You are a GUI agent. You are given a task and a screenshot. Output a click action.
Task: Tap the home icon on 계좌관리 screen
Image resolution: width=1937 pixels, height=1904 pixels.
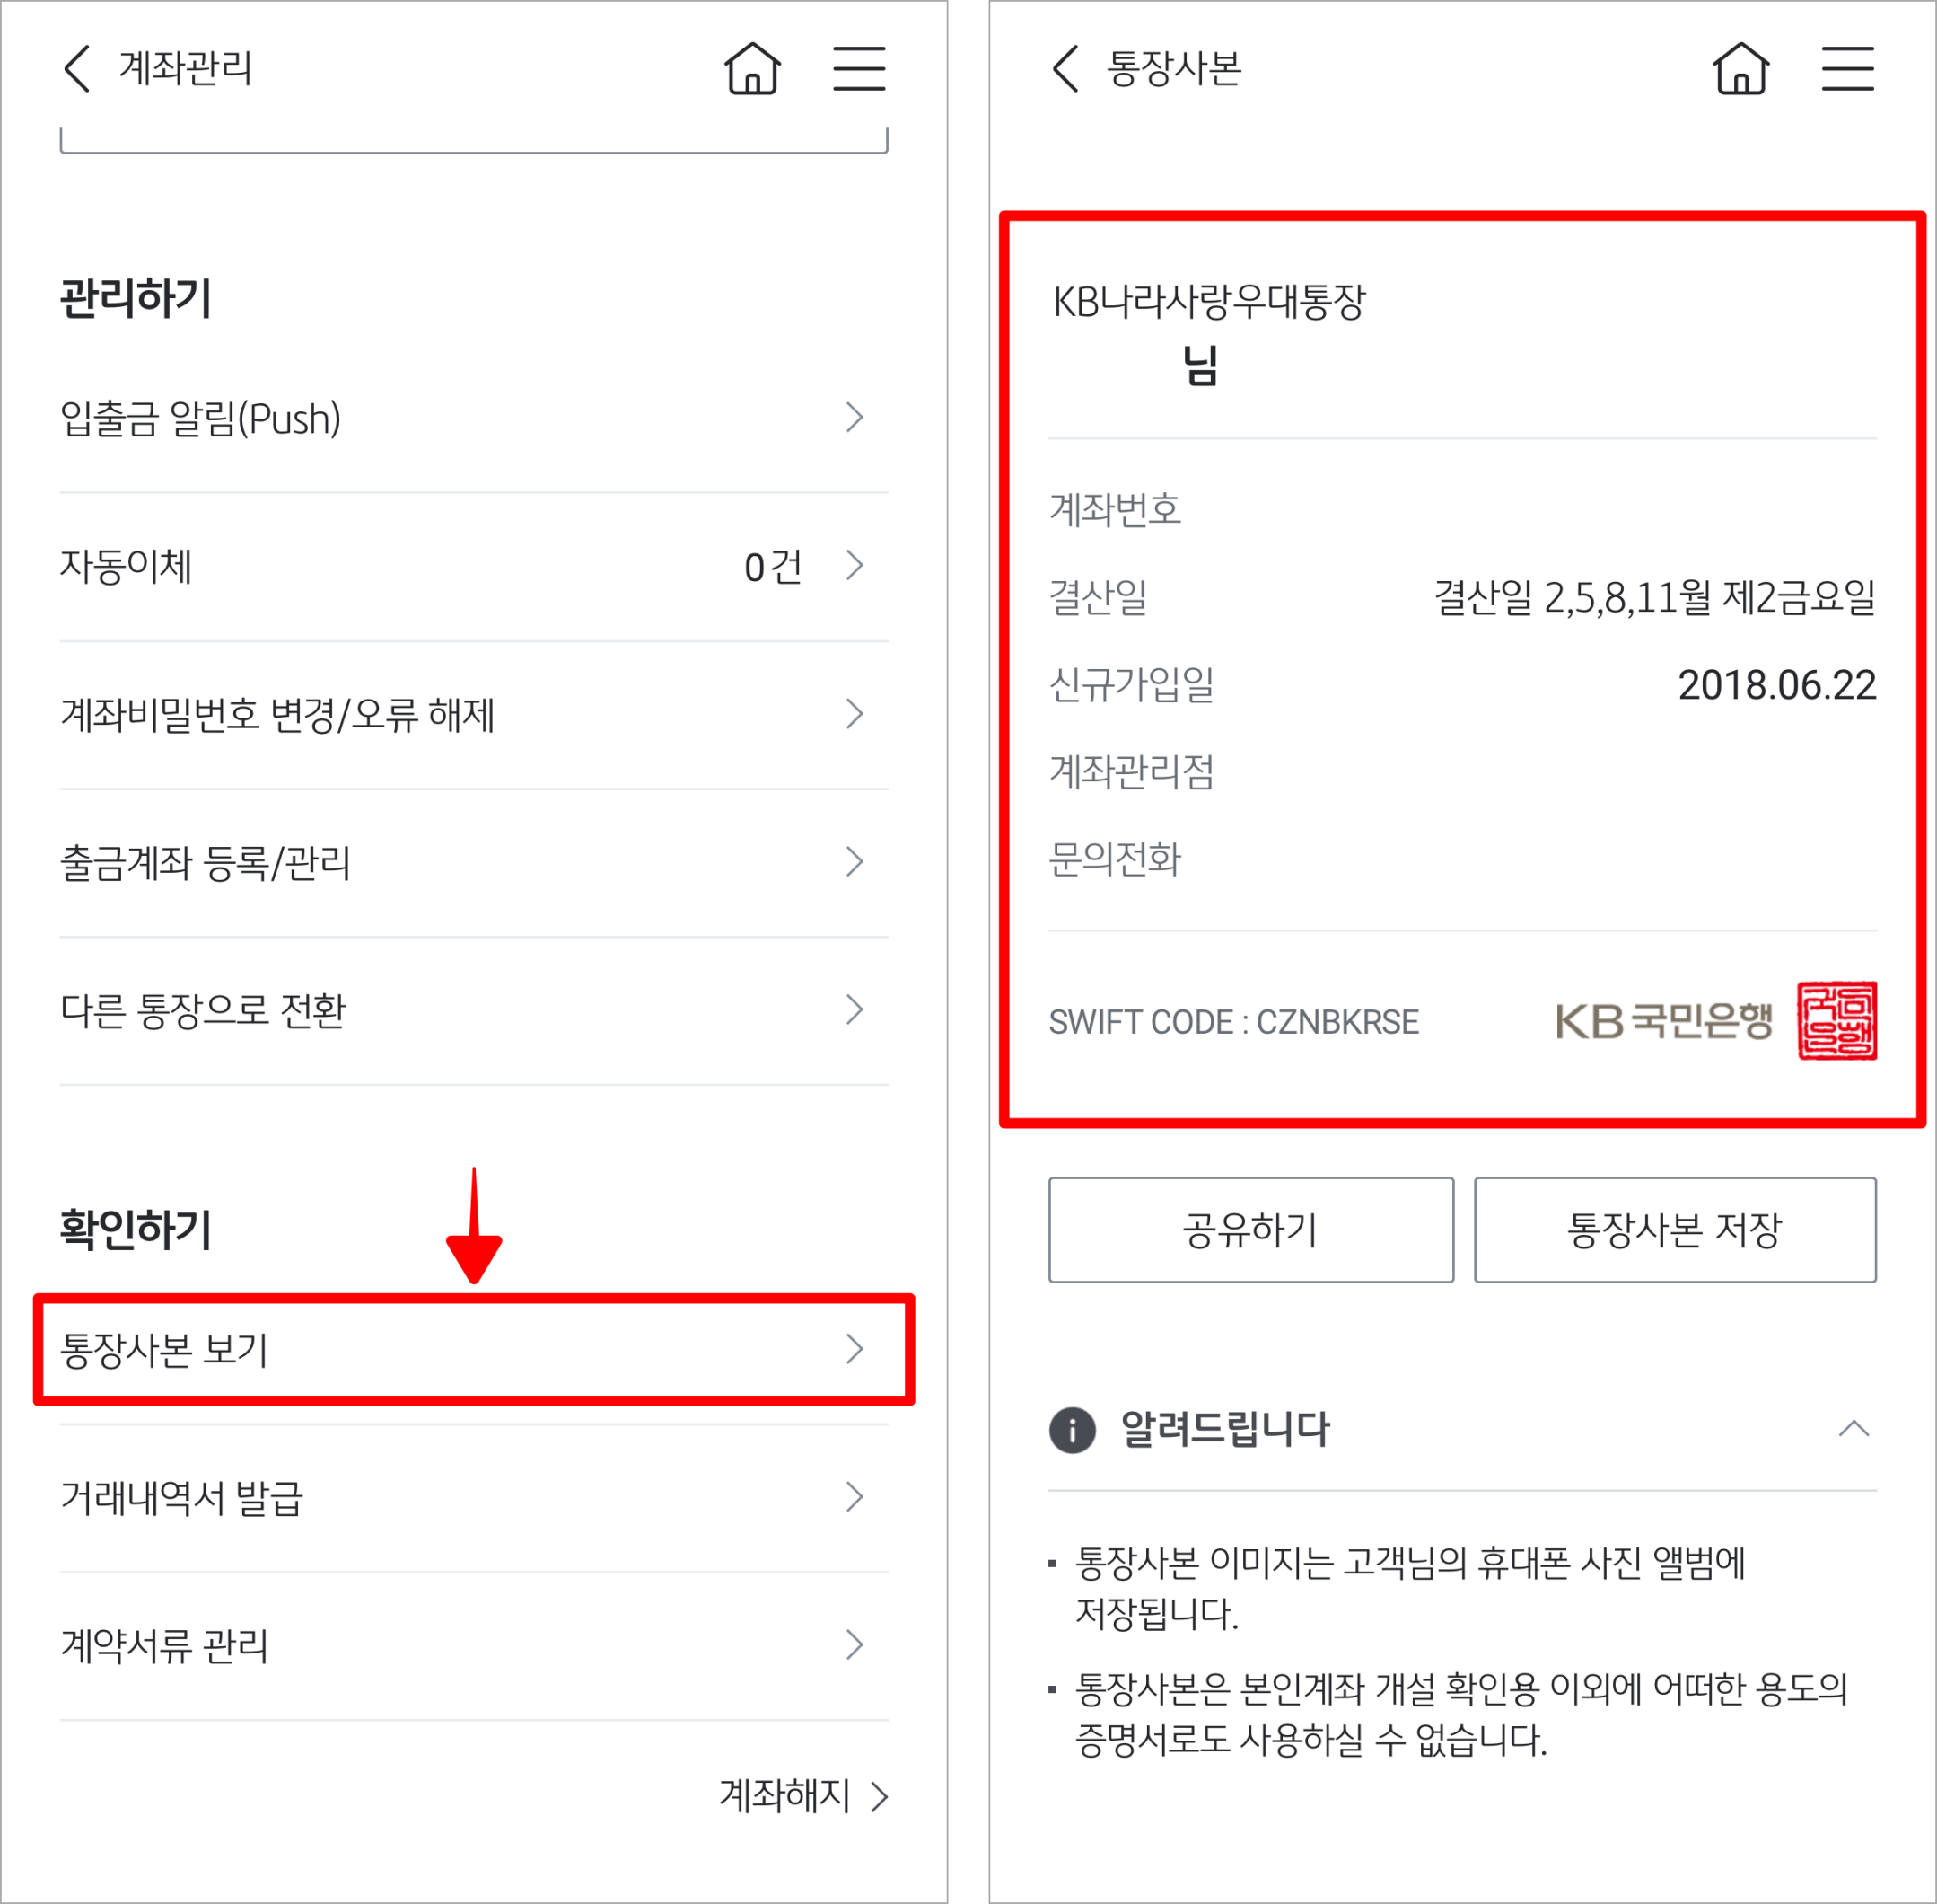point(751,69)
